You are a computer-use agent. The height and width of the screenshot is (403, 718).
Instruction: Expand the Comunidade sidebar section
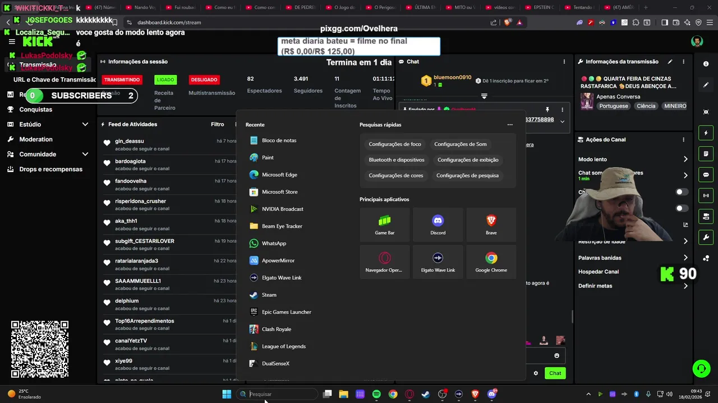pos(85,154)
